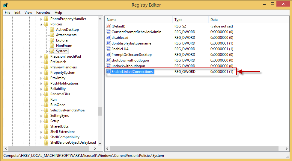Click the disablecad value icon
Viewport: 292px width, 161px height.
(x=109, y=37)
